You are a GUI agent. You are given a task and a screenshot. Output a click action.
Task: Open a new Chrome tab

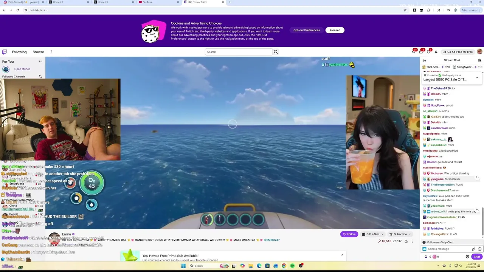click(x=230, y=2)
